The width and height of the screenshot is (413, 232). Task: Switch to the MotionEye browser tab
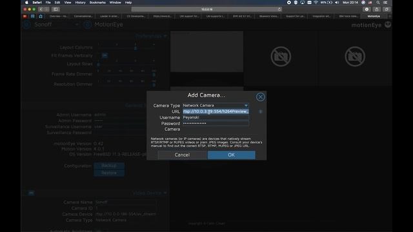pos(374,16)
